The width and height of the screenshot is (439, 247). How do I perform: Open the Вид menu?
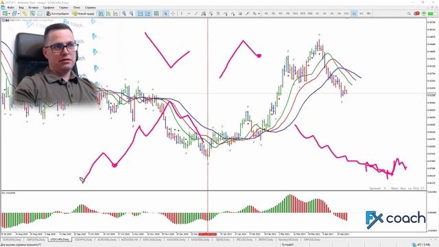point(21,8)
